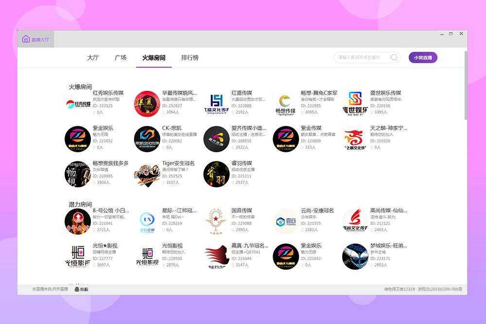Click the 畅想贵族钱多多 room title
This screenshot has height=324, width=486.
(111, 163)
